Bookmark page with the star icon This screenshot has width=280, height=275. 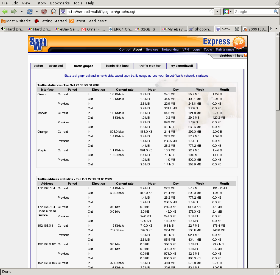tap(211, 12)
